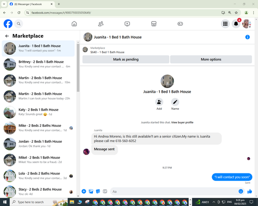Image resolution: width=258 pixels, height=206 pixels.
Task: Click the 'Message sent' bubble
Action: tap(104, 149)
